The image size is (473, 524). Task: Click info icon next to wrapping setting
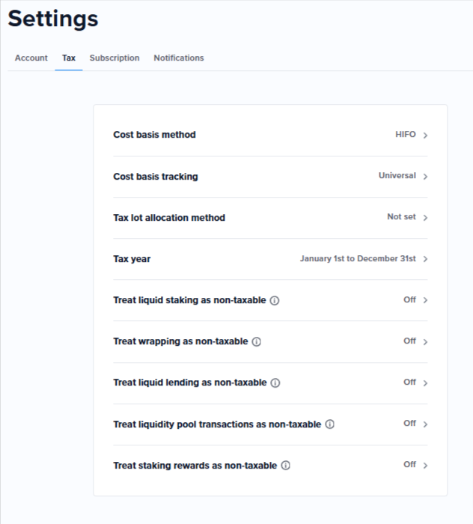click(x=257, y=341)
